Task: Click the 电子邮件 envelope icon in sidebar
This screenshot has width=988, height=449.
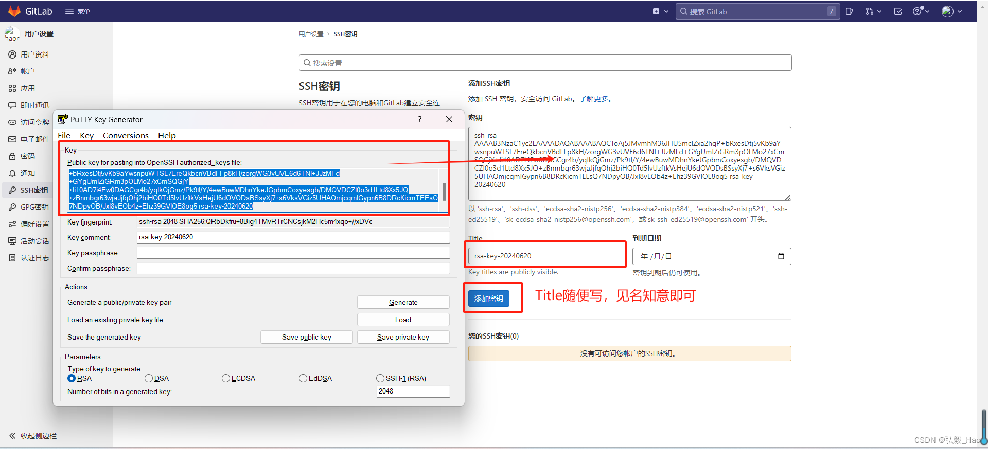Action: 12,139
